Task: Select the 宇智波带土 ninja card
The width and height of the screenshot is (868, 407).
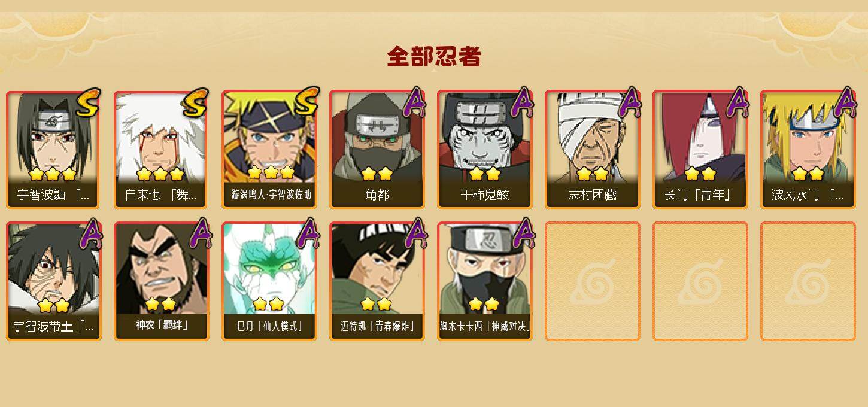Action: click(x=54, y=281)
